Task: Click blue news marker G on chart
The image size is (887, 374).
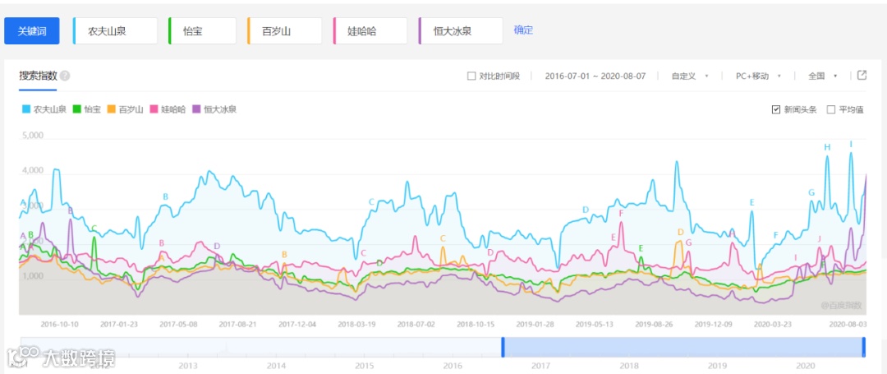Action: (x=811, y=192)
